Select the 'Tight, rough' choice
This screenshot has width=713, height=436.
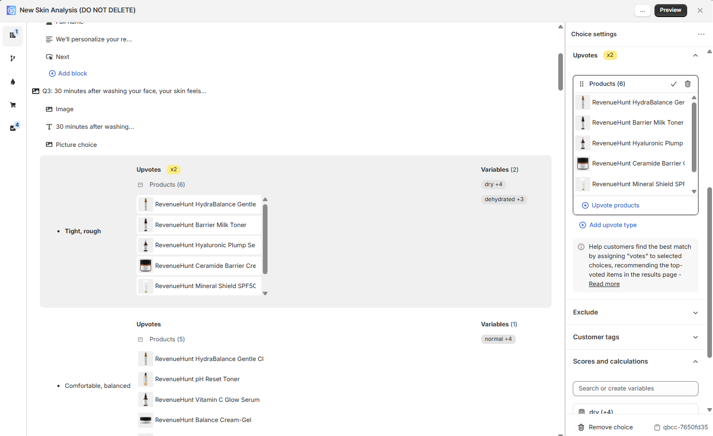point(83,231)
